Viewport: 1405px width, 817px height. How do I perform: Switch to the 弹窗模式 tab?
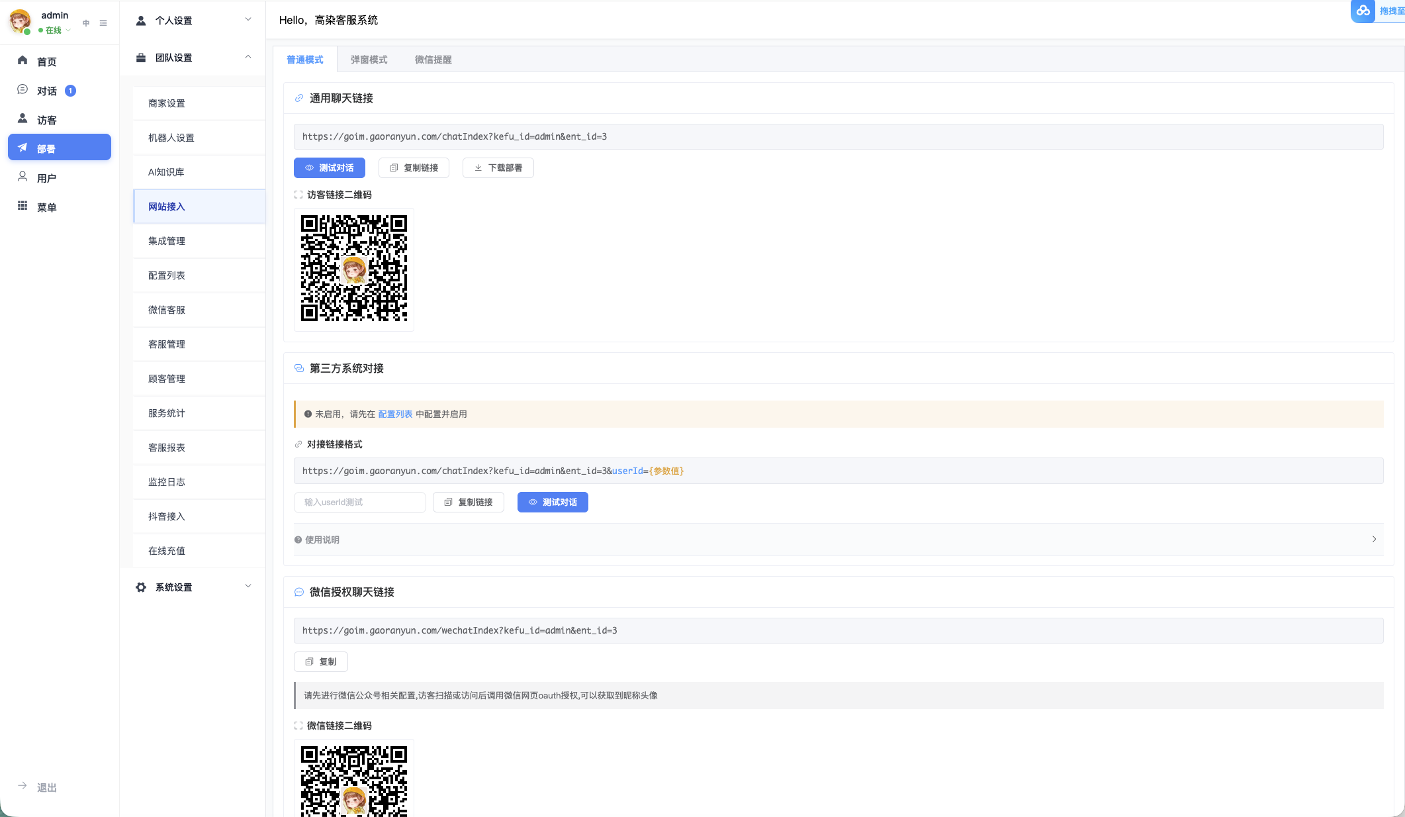(x=369, y=60)
